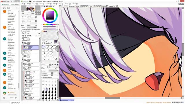Screen dimensions: 185x104
Task: Open the Layer menu
Action: pos(42,4)
